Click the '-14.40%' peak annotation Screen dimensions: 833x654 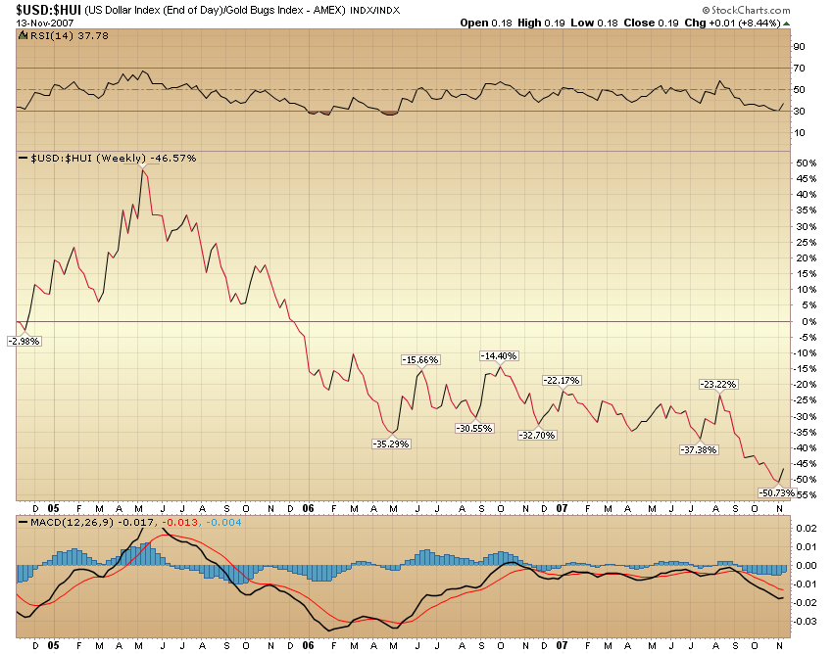pyautogui.click(x=499, y=356)
